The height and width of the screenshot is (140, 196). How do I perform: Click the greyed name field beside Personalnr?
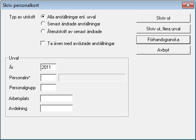point(92,78)
